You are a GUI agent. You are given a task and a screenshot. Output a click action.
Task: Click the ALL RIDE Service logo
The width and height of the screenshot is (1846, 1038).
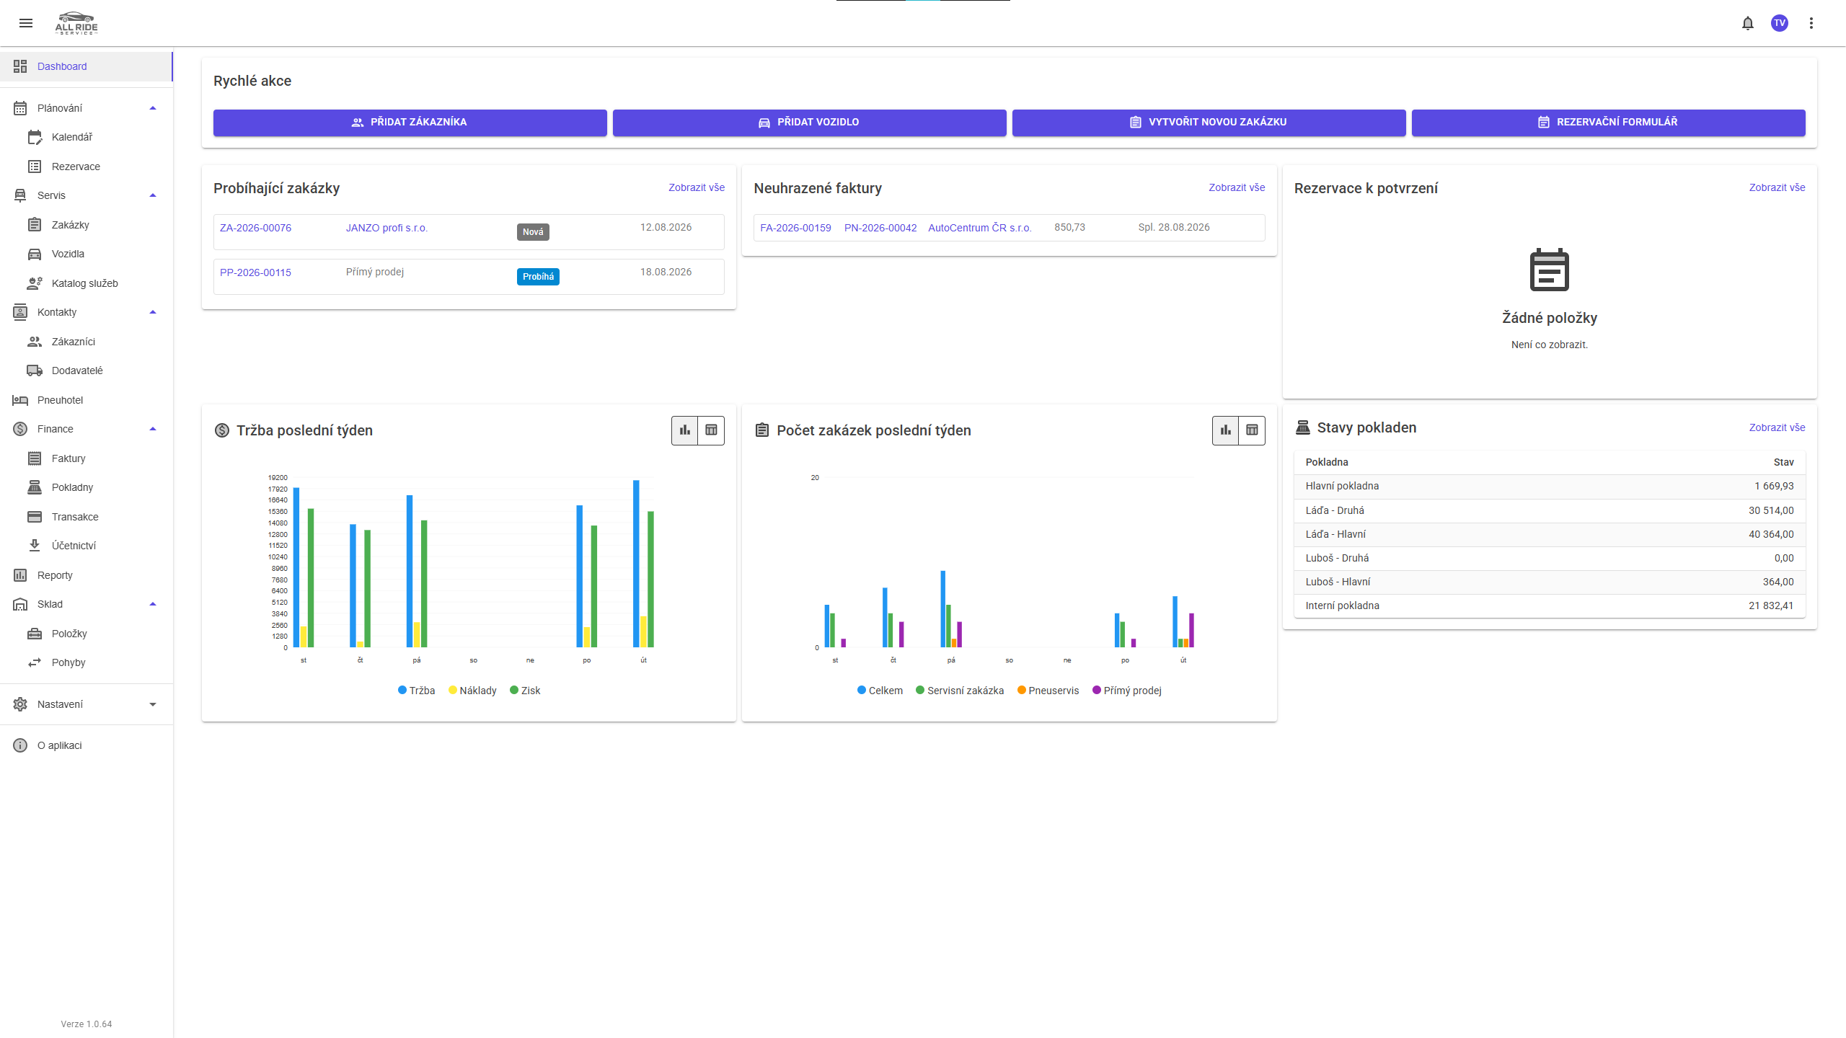pyautogui.click(x=76, y=23)
